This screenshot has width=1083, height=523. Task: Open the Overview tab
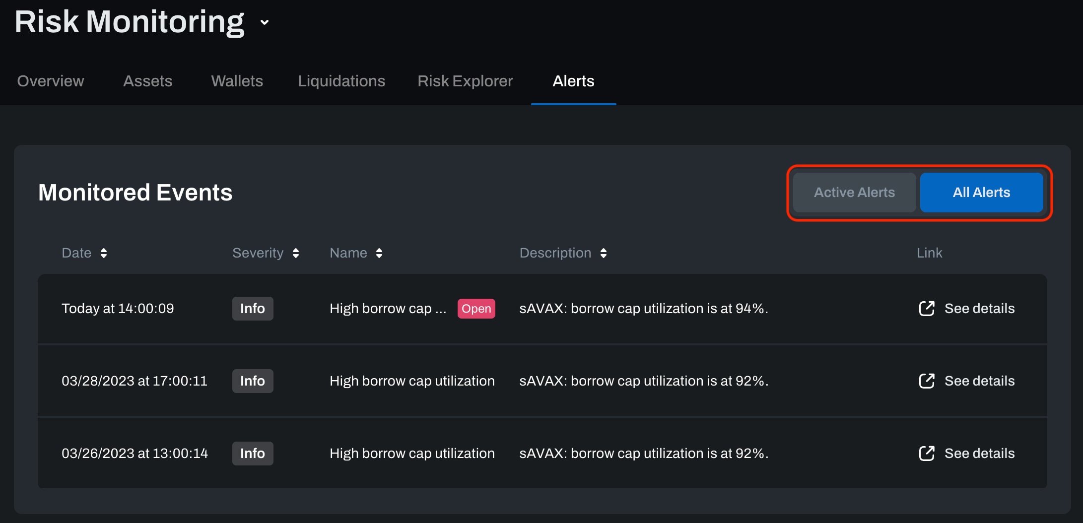[x=51, y=81]
